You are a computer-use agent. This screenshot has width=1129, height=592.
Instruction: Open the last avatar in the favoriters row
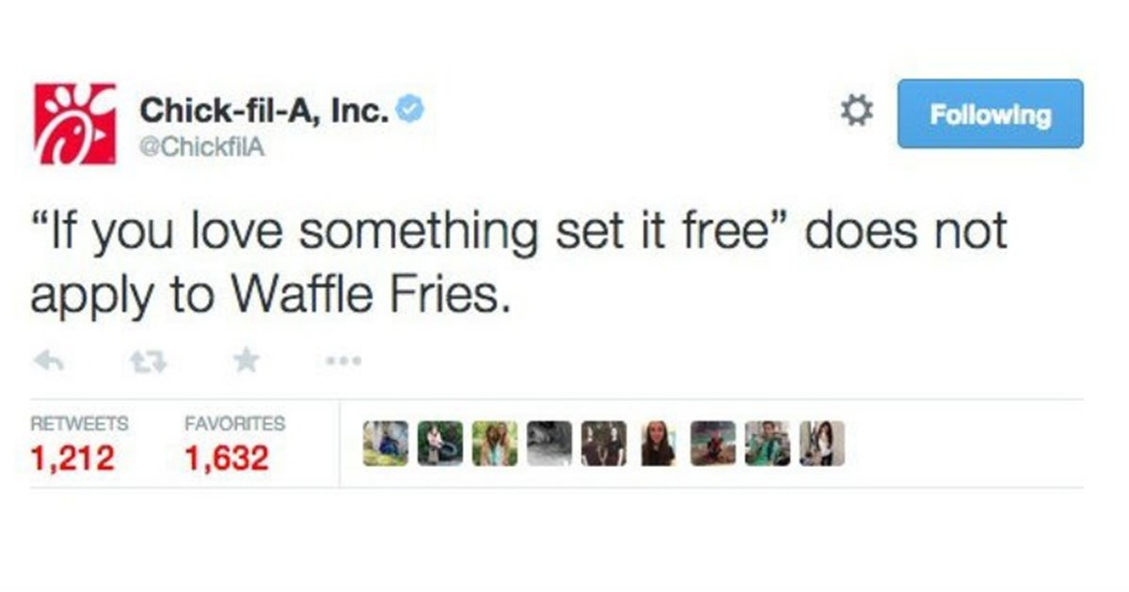pos(821,444)
